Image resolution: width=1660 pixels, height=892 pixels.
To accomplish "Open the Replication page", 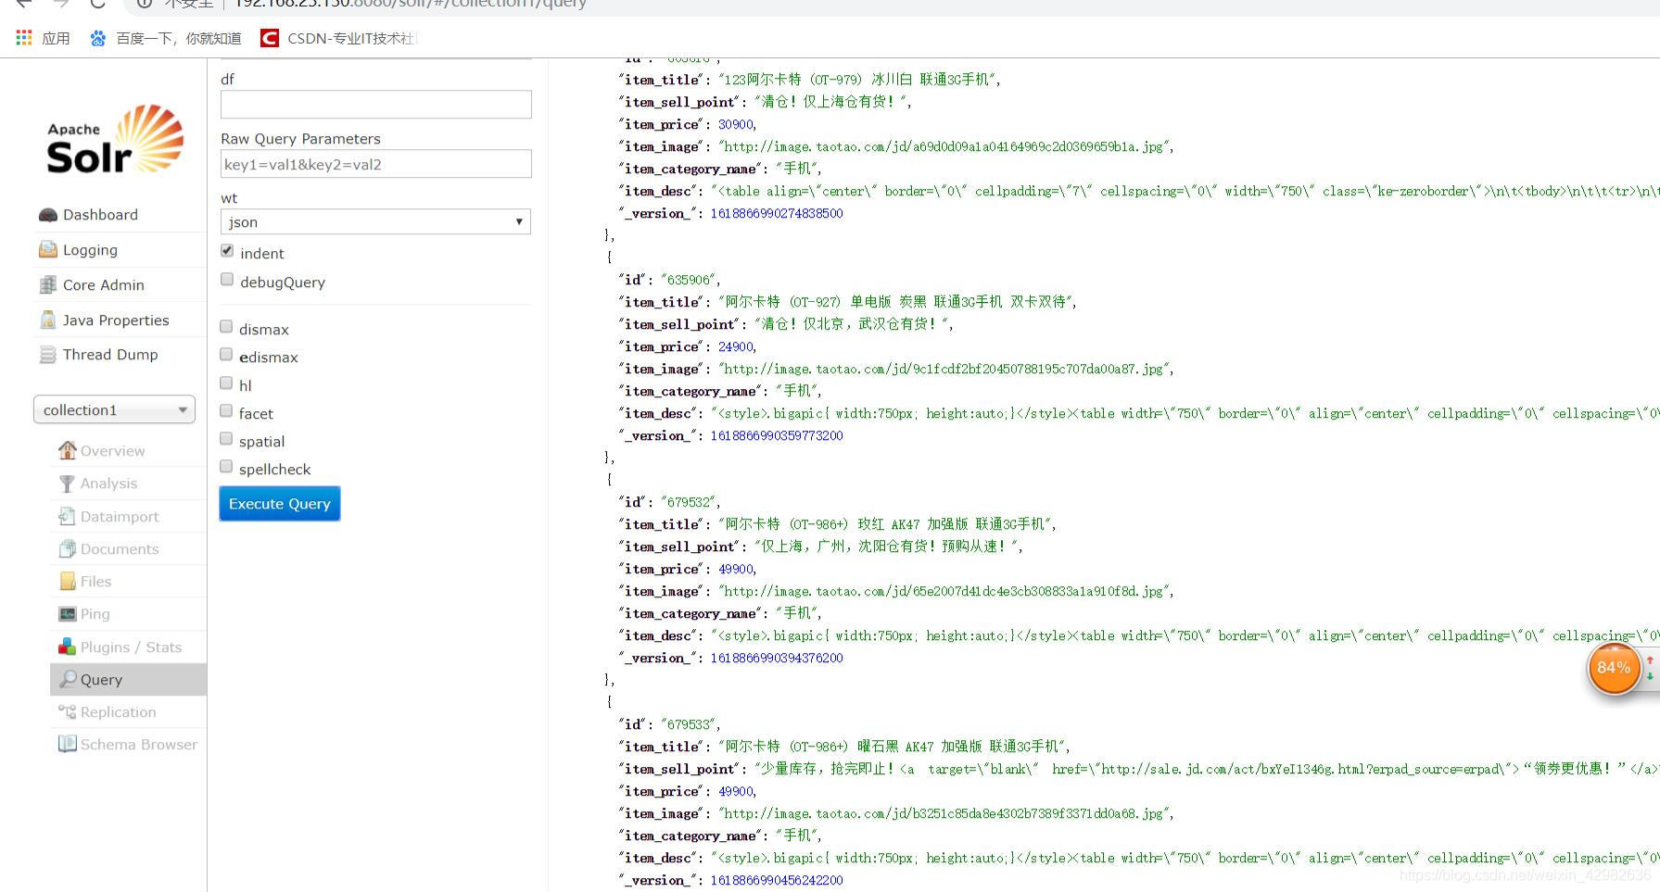I will pos(118,712).
